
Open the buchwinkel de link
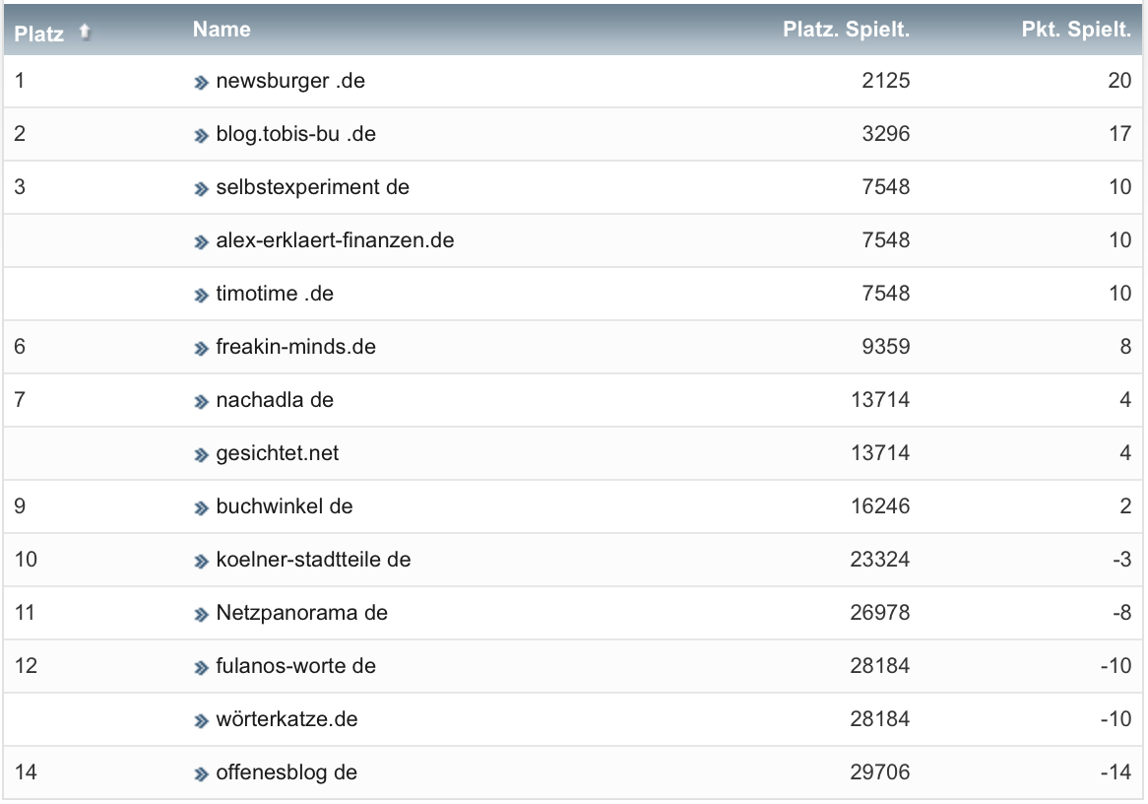285,506
